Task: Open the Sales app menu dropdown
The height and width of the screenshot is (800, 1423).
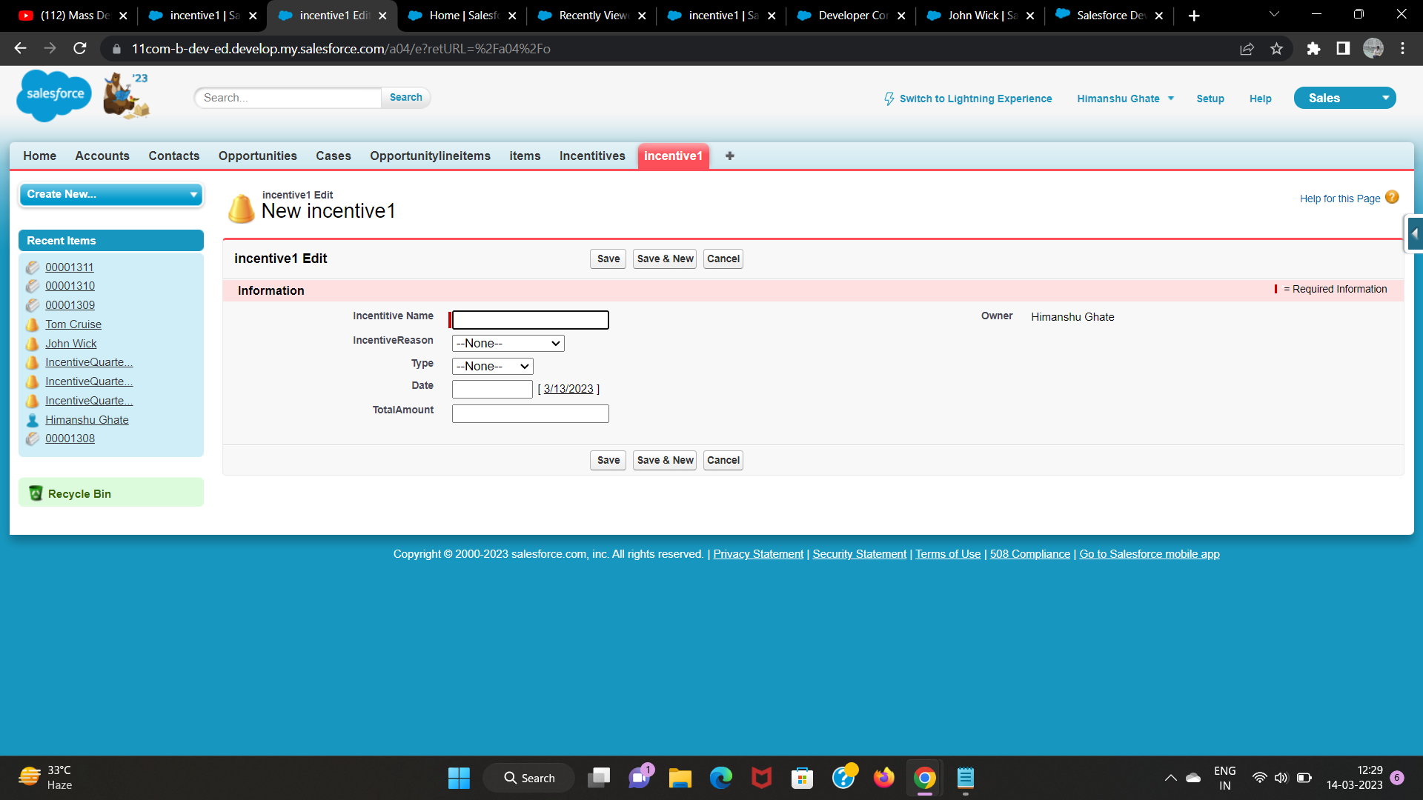Action: point(1384,98)
